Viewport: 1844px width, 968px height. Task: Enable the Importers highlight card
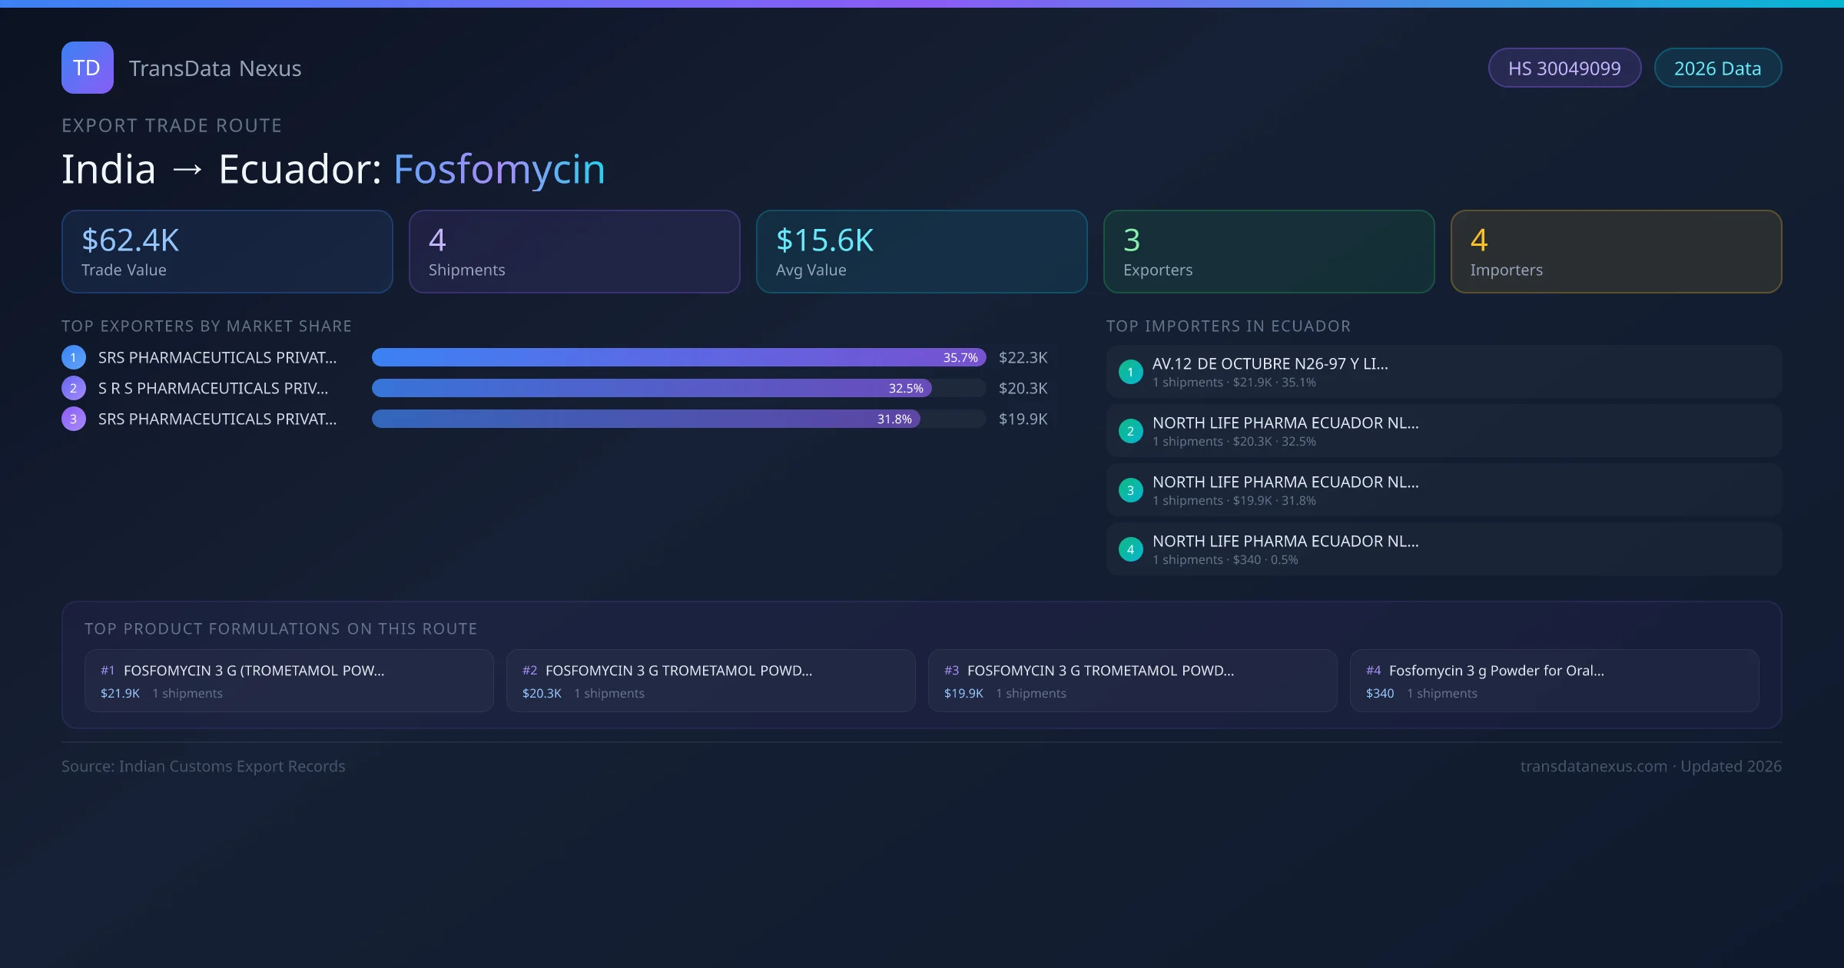(x=1616, y=251)
